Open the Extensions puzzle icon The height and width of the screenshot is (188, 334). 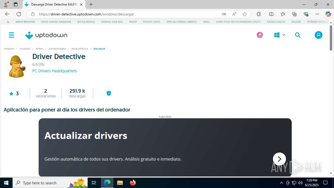[x=259, y=14]
